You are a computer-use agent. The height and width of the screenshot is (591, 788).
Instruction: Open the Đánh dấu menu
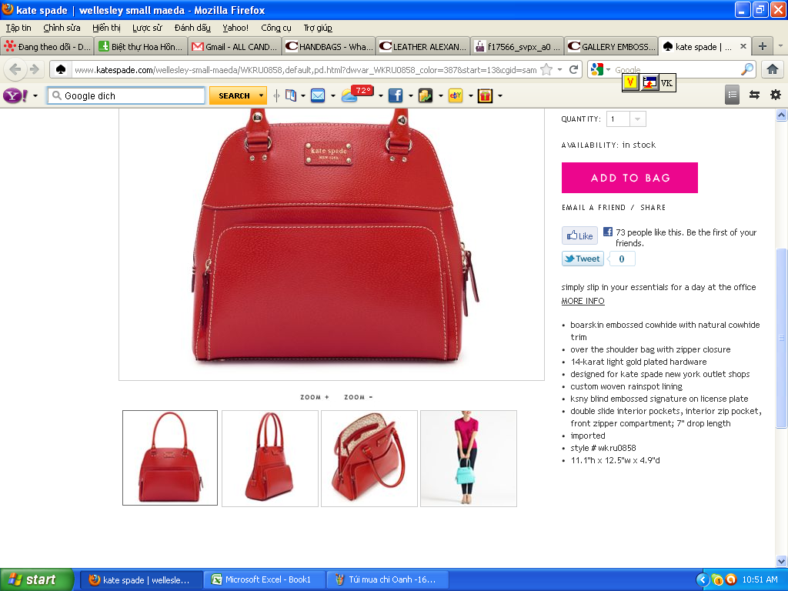[192, 28]
